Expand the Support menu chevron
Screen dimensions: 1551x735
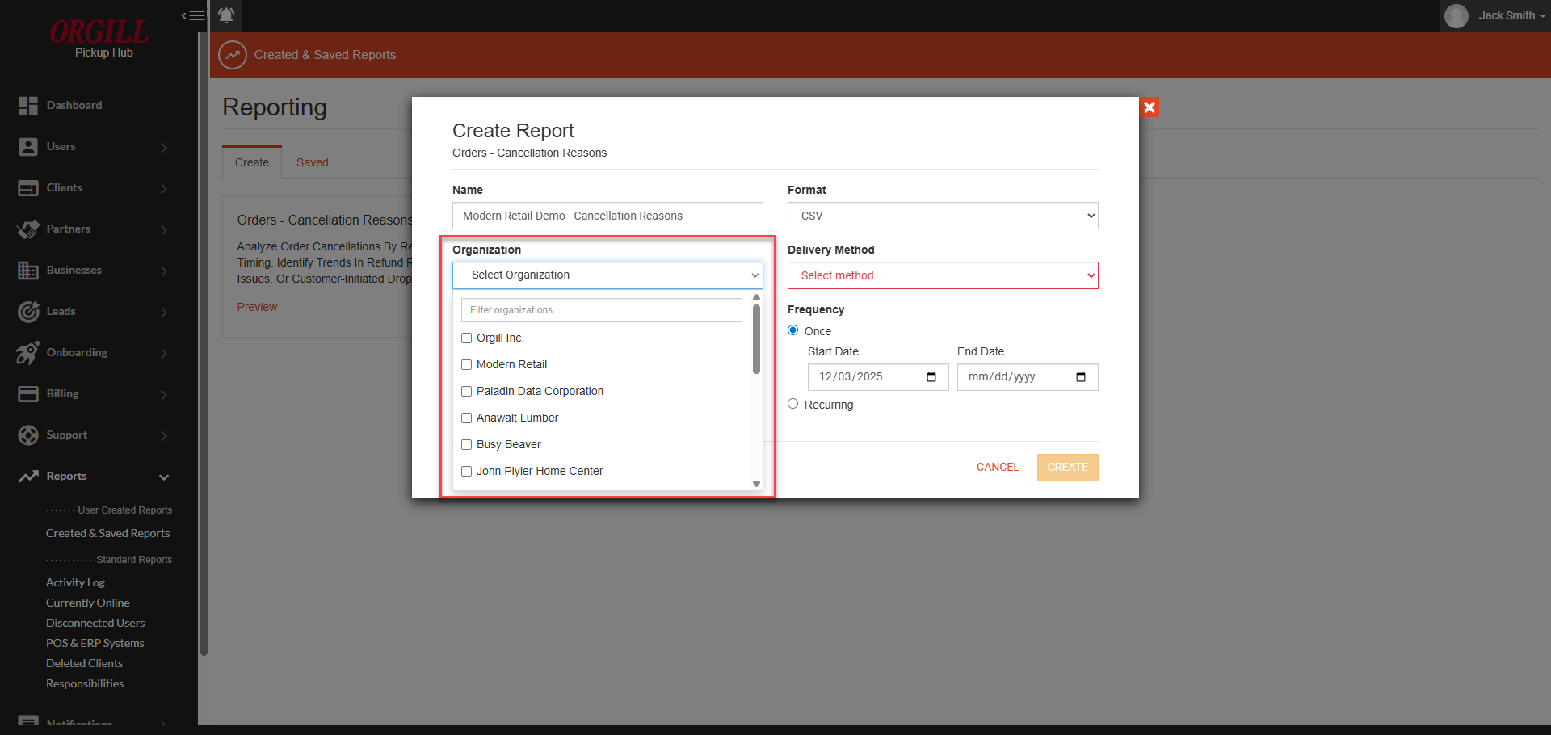click(x=164, y=436)
